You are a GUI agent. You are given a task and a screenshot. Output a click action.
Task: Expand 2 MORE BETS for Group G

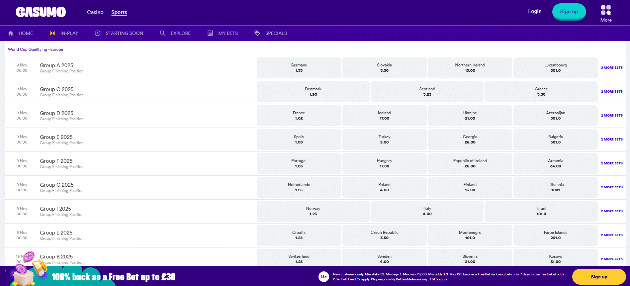[612, 187]
